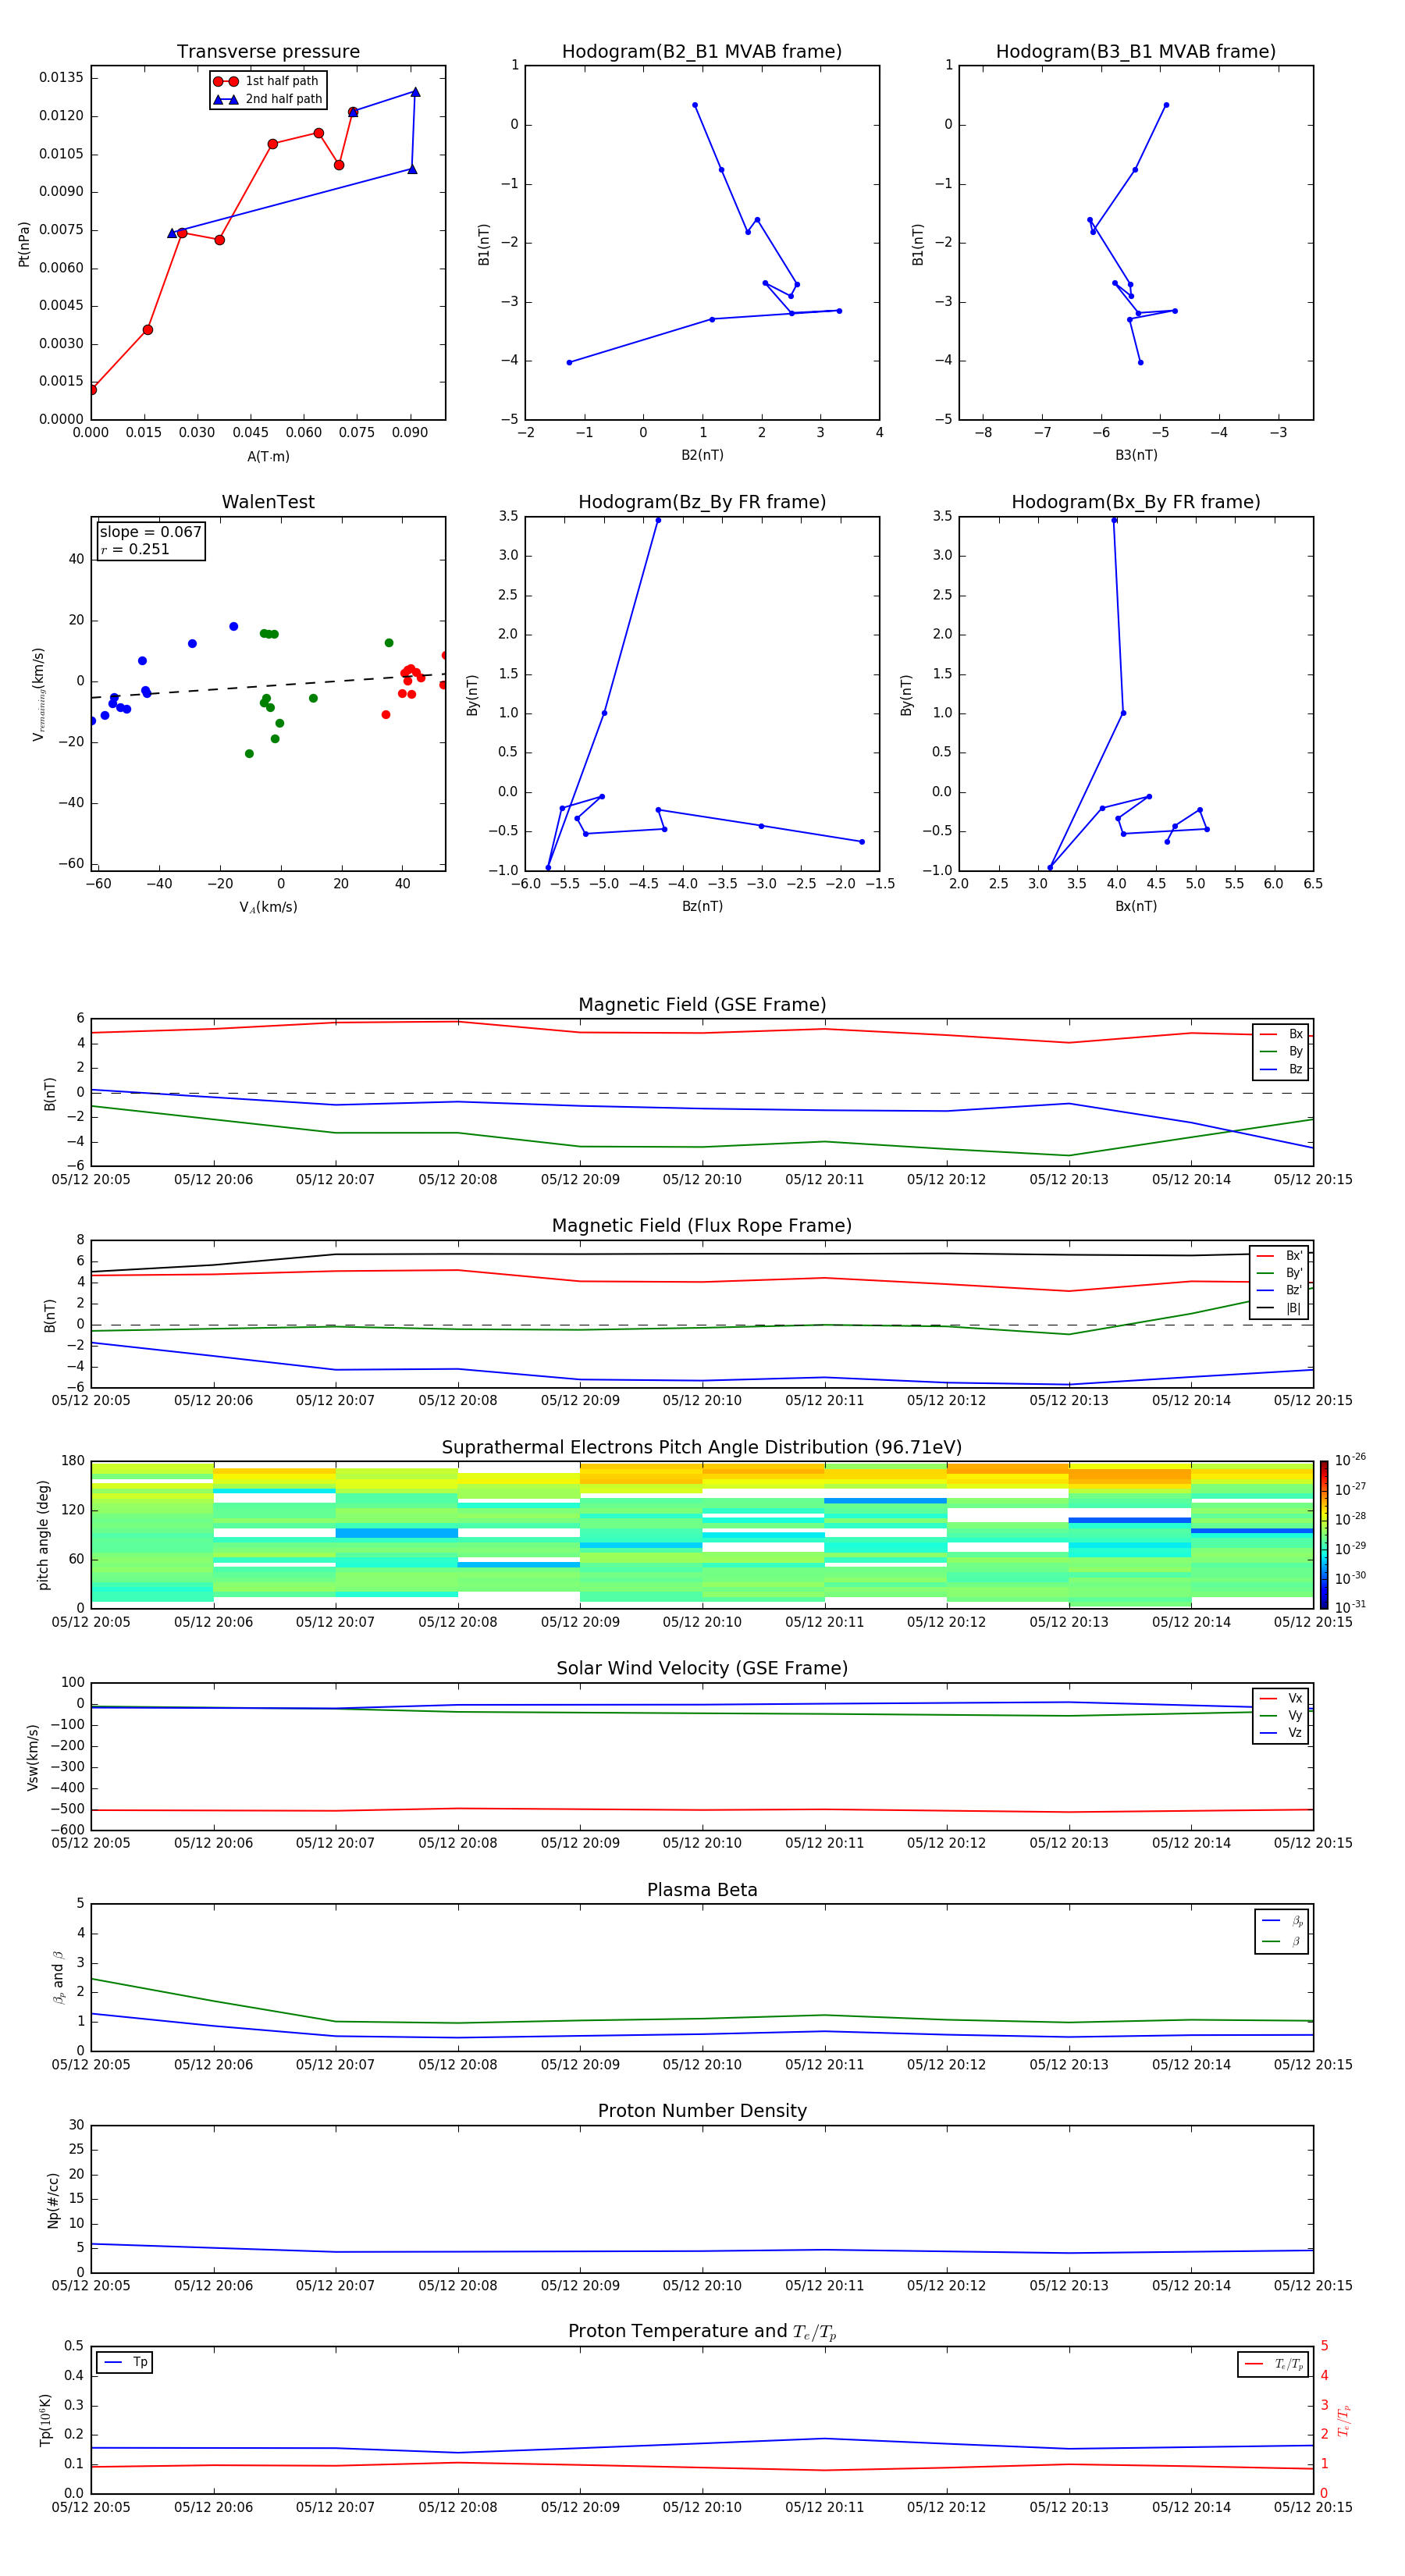Click the 'Proton Number Density' panel title

pyautogui.click(x=702, y=2111)
